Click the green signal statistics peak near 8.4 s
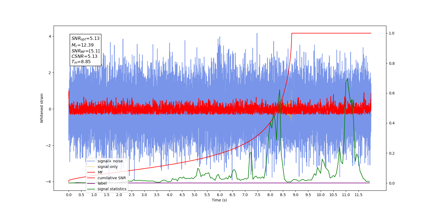 280,90
